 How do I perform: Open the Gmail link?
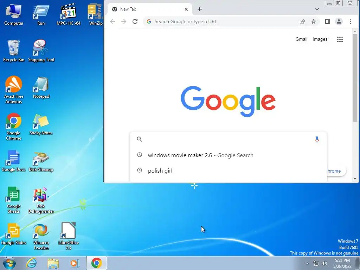pyautogui.click(x=301, y=39)
